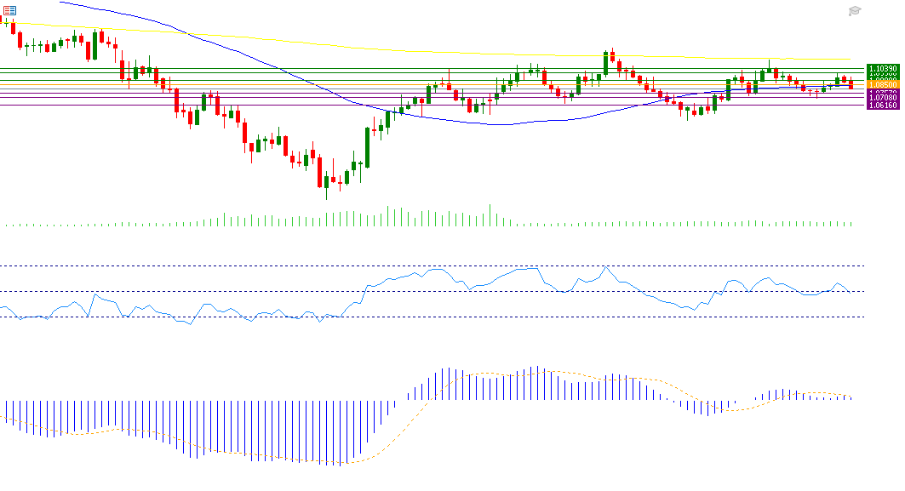This screenshot has height=491, width=905.
Task: Click the tallest volume bar
Action: click(490, 214)
